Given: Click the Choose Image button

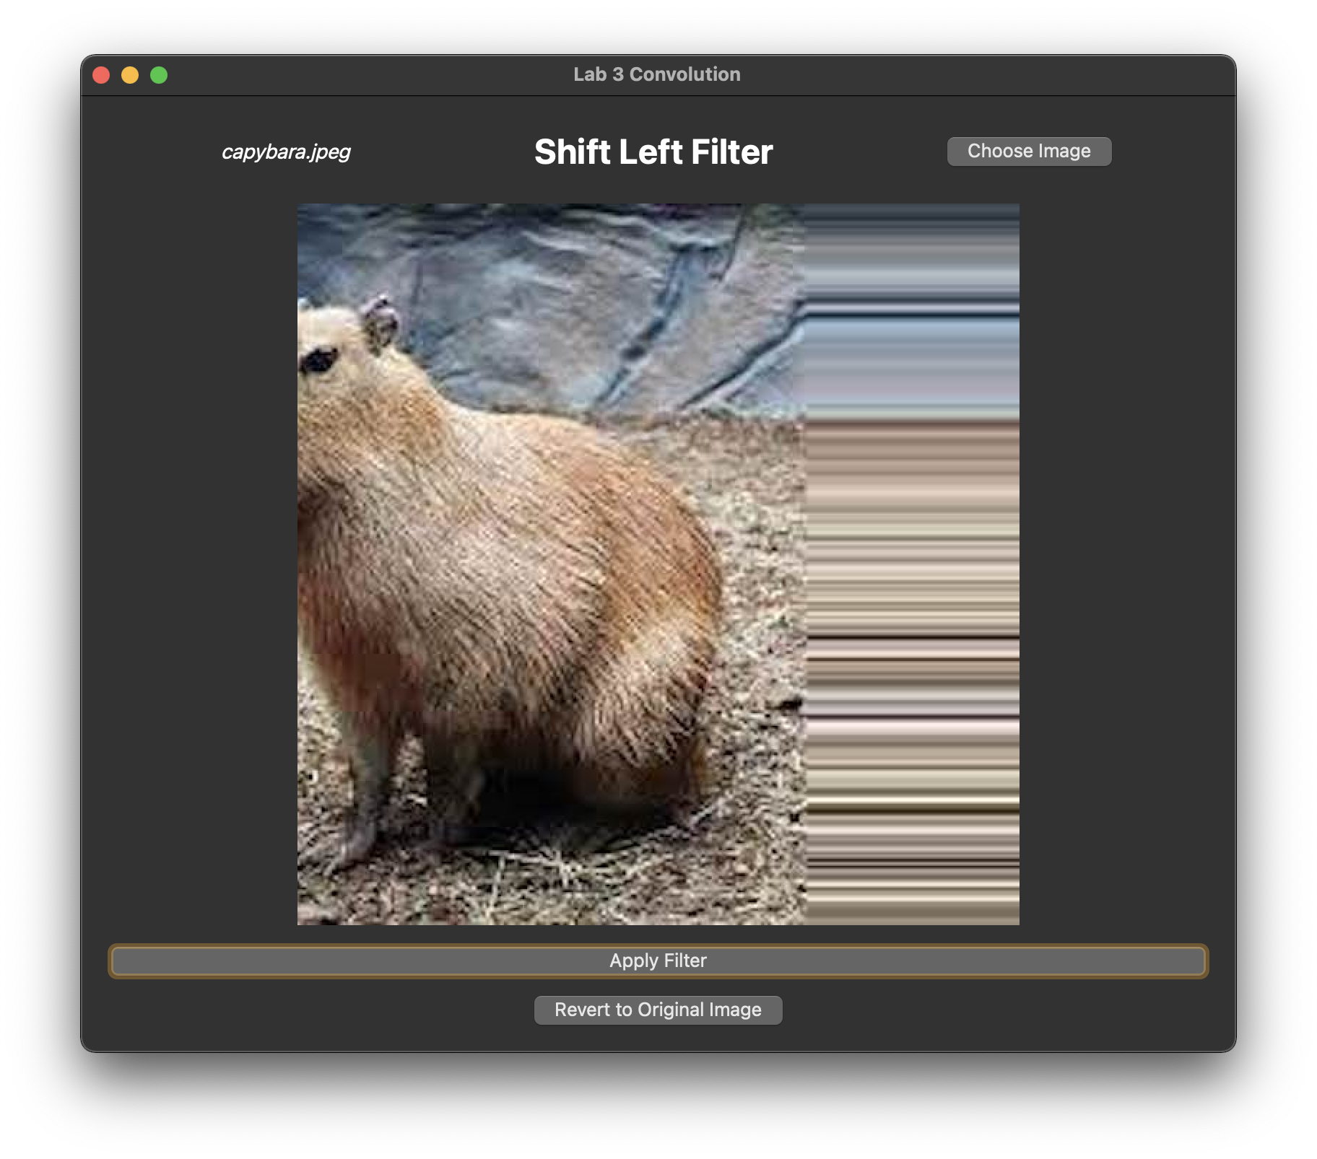Looking at the screenshot, I should click(x=1029, y=152).
